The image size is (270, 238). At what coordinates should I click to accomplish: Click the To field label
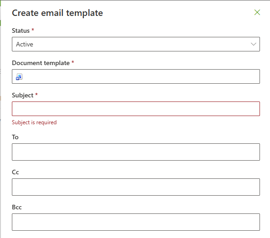(x=15, y=137)
